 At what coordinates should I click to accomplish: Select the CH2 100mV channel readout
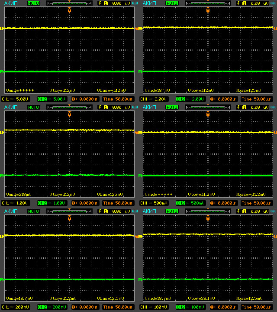pos(190,307)
